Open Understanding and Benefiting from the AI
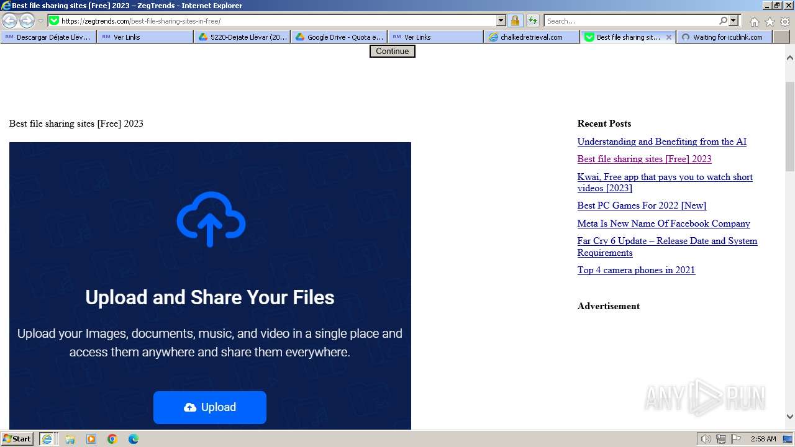The width and height of the screenshot is (795, 447). 662,142
